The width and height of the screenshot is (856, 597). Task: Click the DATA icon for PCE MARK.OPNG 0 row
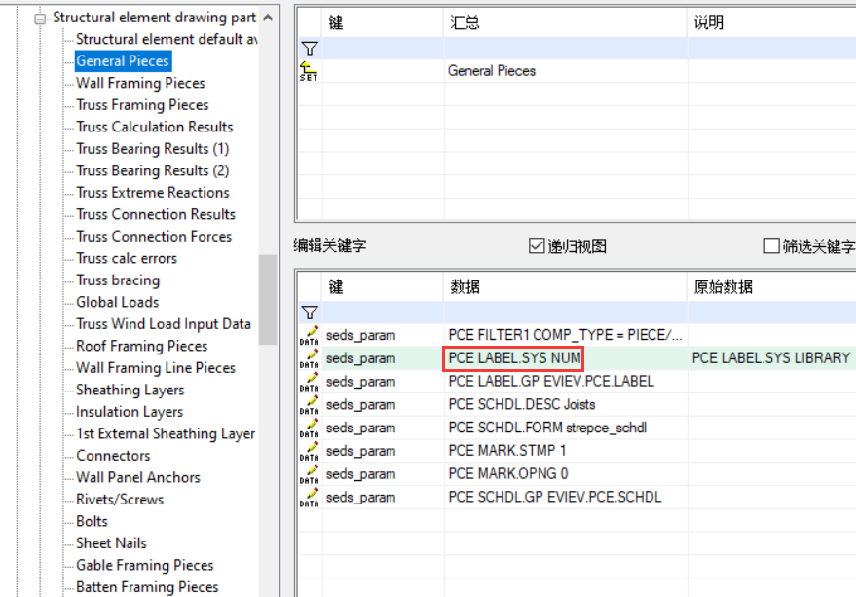(x=309, y=474)
